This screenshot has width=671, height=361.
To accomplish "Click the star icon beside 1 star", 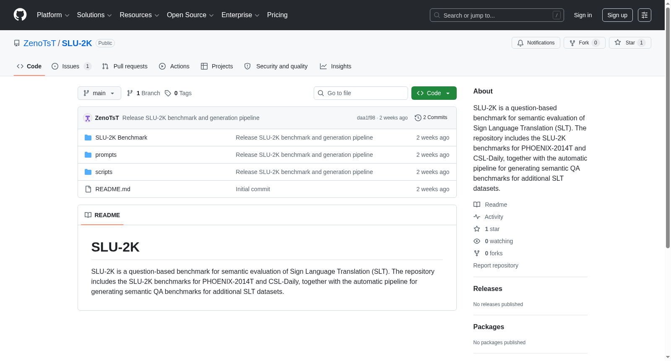I will [x=477, y=229].
